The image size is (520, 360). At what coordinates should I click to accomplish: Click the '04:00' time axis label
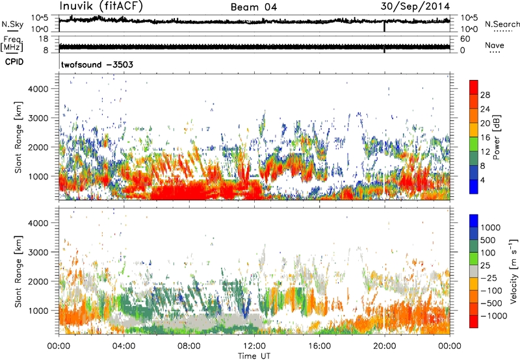pos(123,346)
